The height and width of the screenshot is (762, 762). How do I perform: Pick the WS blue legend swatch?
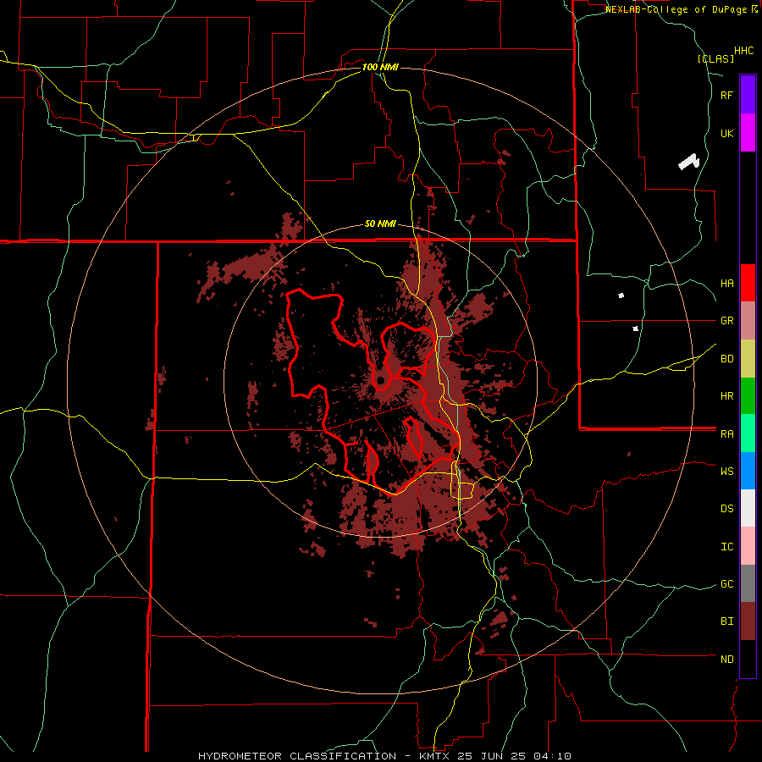(748, 471)
